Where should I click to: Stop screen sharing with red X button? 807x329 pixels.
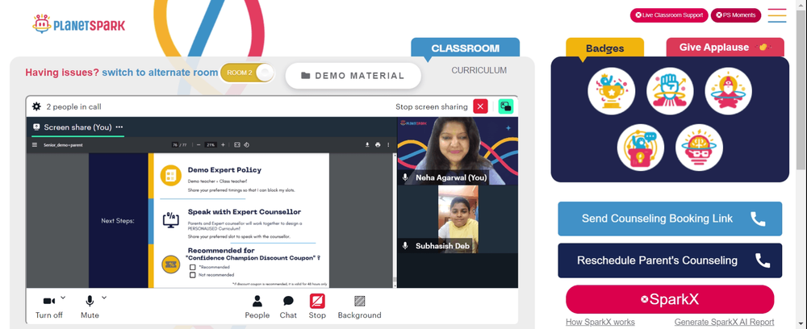pyautogui.click(x=480, y=106)
